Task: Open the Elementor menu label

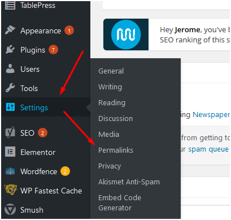Action: tap(38, 152)
